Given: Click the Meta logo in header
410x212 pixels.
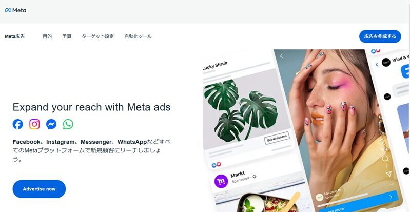Looking at the screenshot, I should (x=15, y=10).
